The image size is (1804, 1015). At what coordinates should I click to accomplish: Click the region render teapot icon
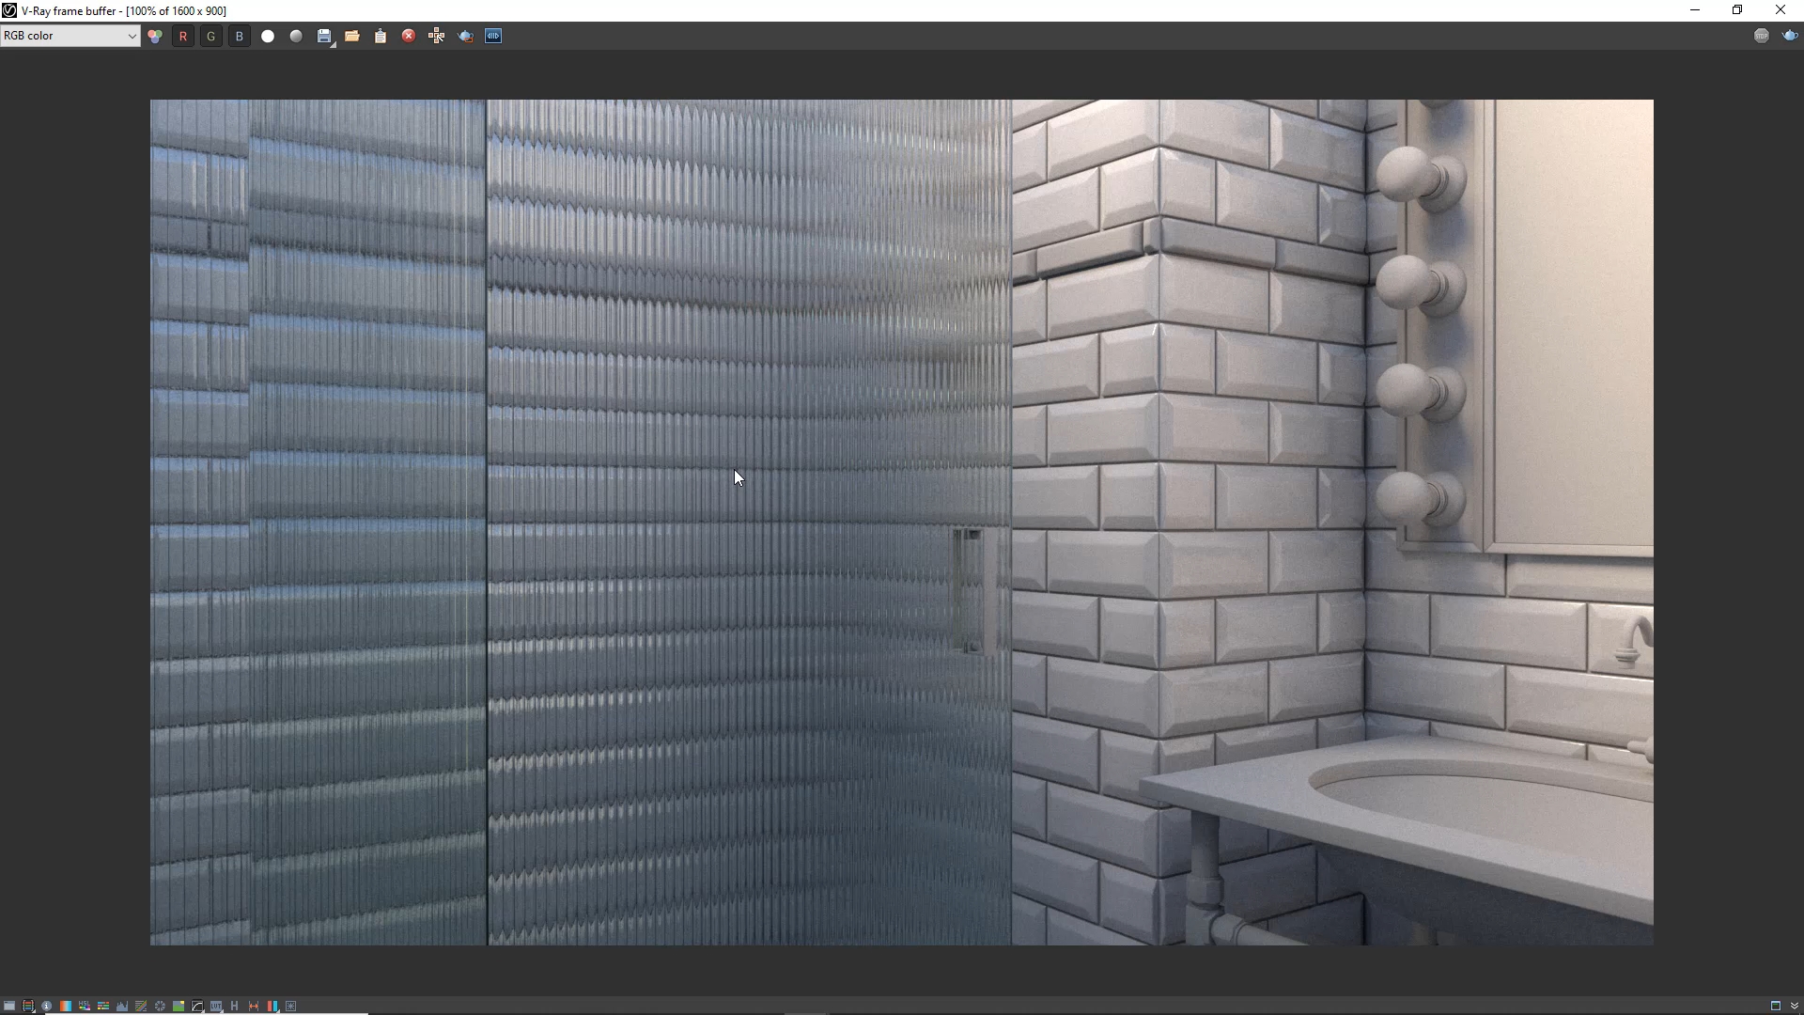point(465,36)
